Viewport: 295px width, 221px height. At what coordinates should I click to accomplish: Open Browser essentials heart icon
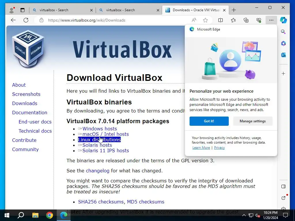[x=259, y=20]
